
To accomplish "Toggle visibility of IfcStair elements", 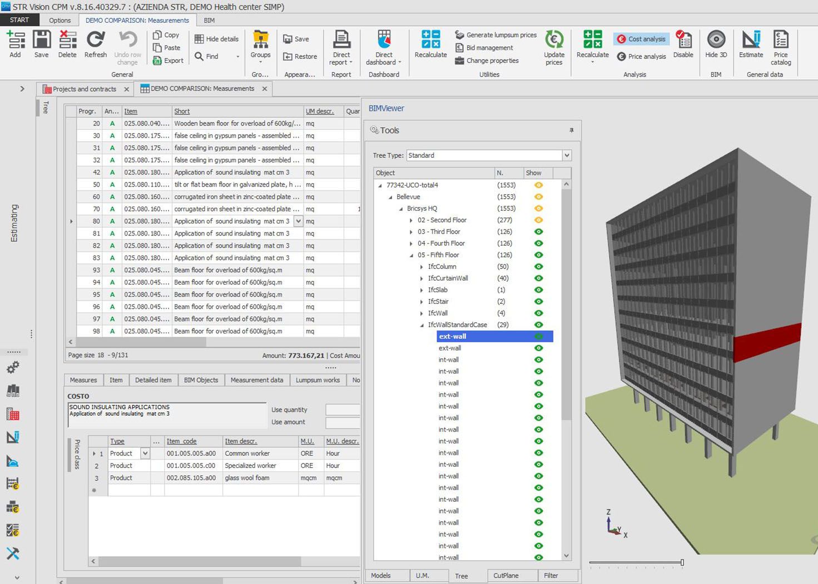I will click(538, 302).
